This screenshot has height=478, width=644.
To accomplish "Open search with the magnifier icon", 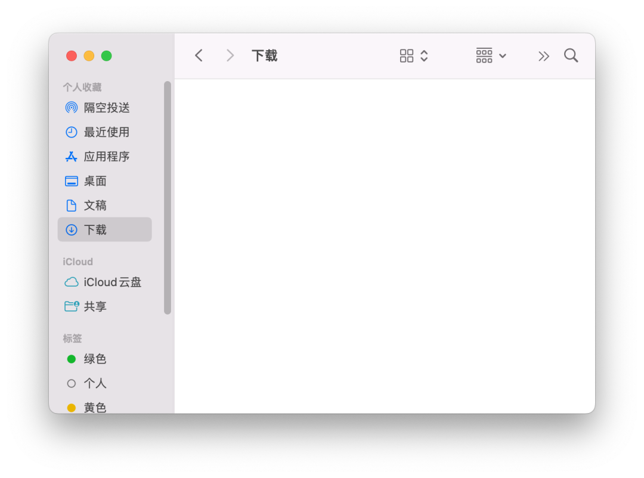I will (571, 55).
